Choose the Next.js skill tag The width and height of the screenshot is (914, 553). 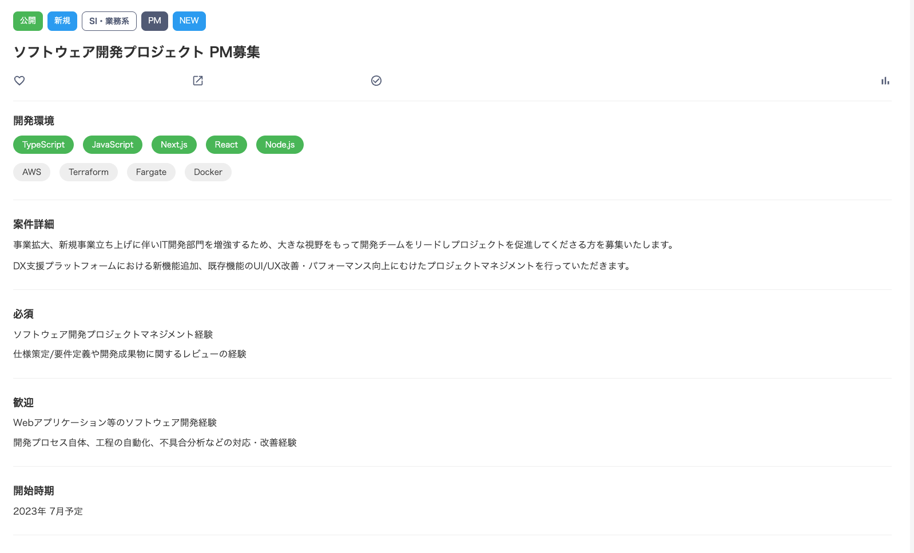click(x=174, y=145)
